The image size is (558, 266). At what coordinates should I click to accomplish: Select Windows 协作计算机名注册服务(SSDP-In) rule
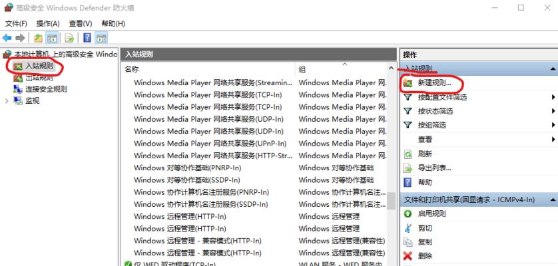click(x=200, y=204)
